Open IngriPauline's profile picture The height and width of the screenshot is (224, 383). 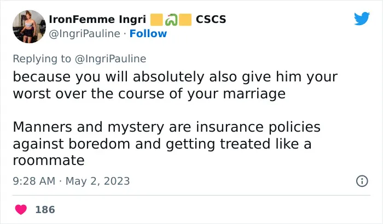(x=29, y=27)
